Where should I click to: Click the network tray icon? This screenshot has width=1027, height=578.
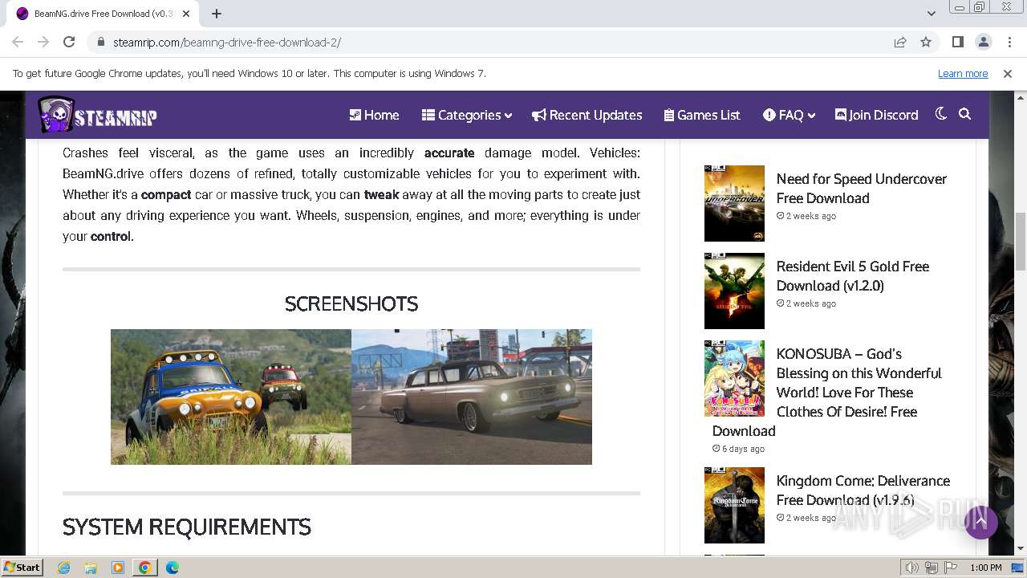point(931,568)
